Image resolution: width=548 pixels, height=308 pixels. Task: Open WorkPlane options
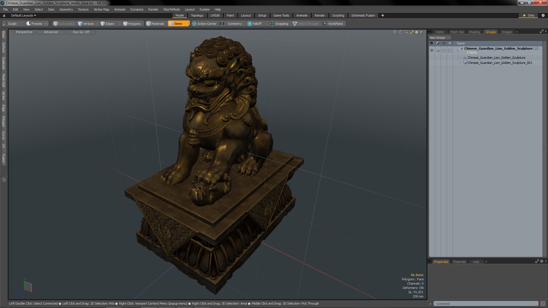[x=333, y=24]
